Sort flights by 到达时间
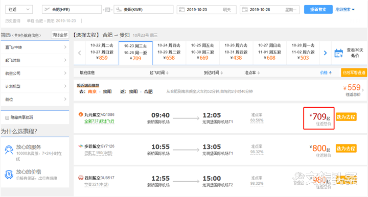The width and height of the screenshot is (368, 197). click(213, 73)
